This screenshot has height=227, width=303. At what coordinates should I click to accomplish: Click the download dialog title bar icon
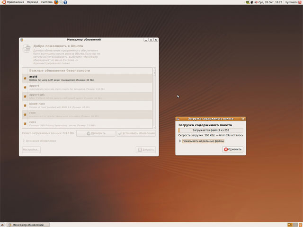coord(178,119)
